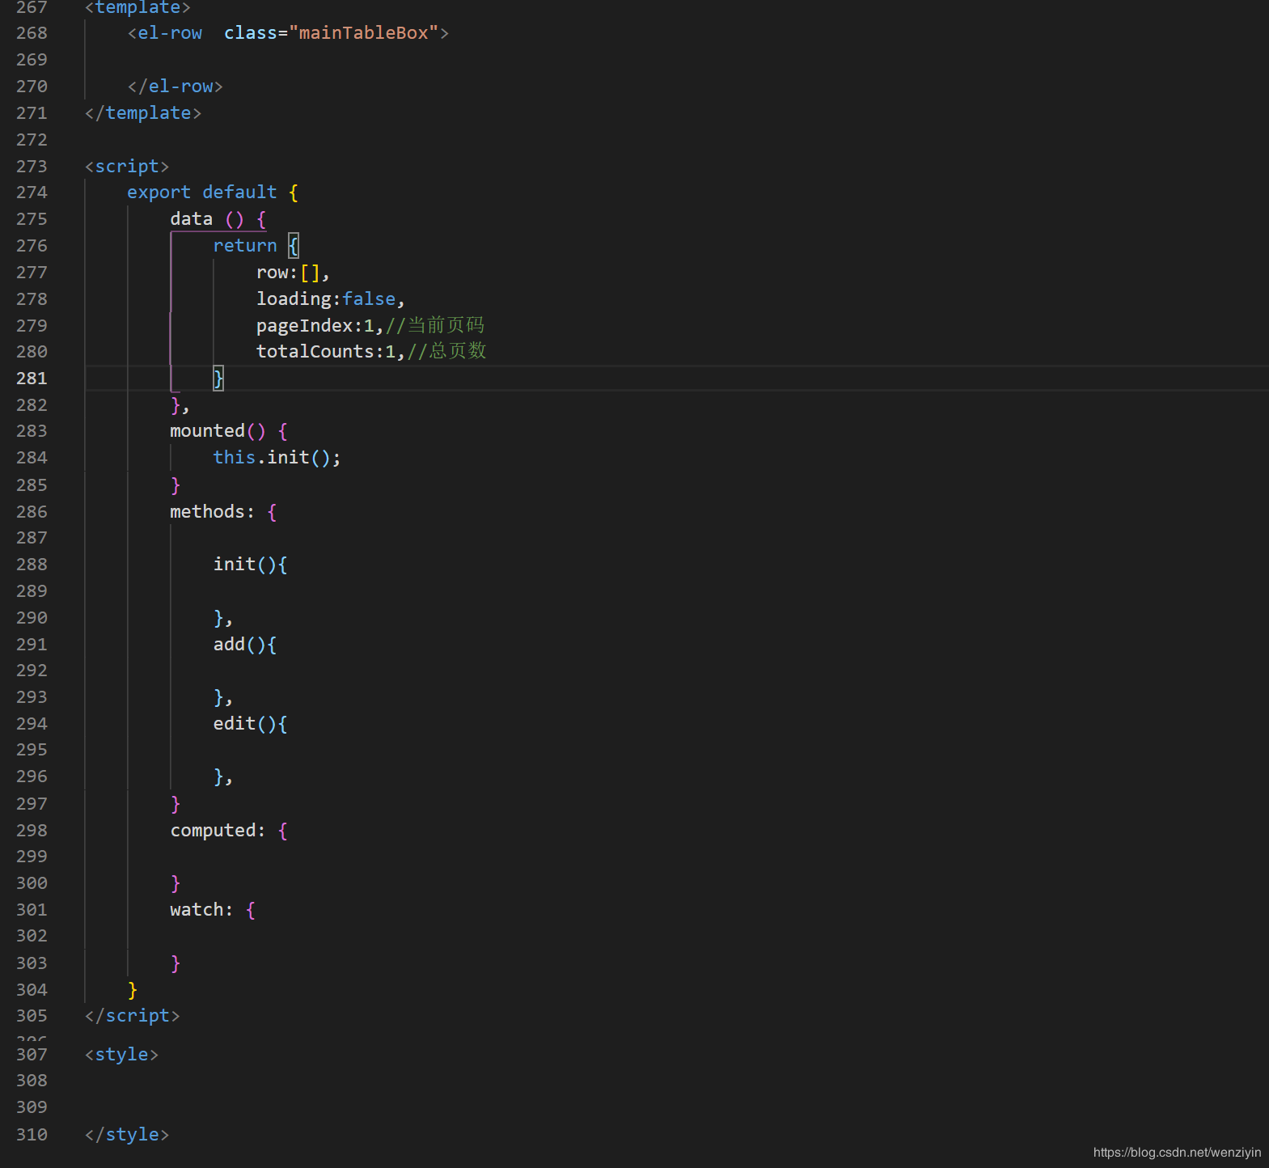Click the "totalCounts:1," property
The image size is (1269, 1168).
(330, 352)
